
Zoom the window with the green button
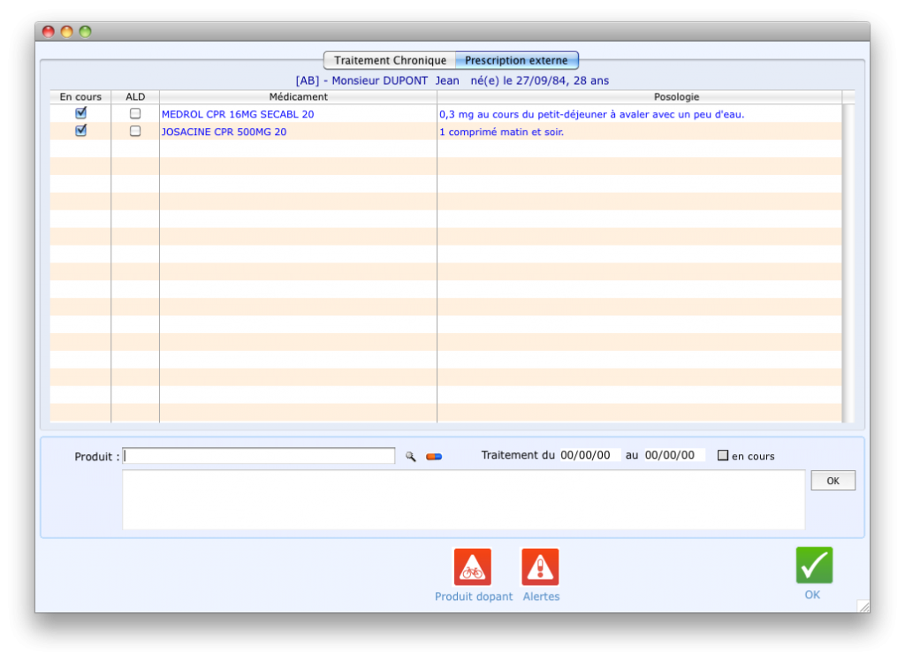(86, 32)
